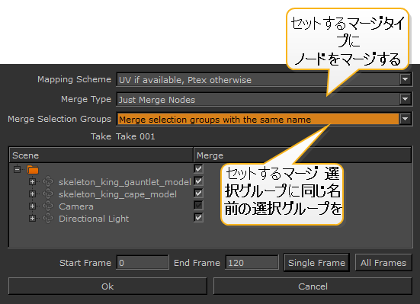The height and width of the screenshot is (304, 420).
Task: Open the Merge Selection Groups dropdown
Action: pos(406,119)
